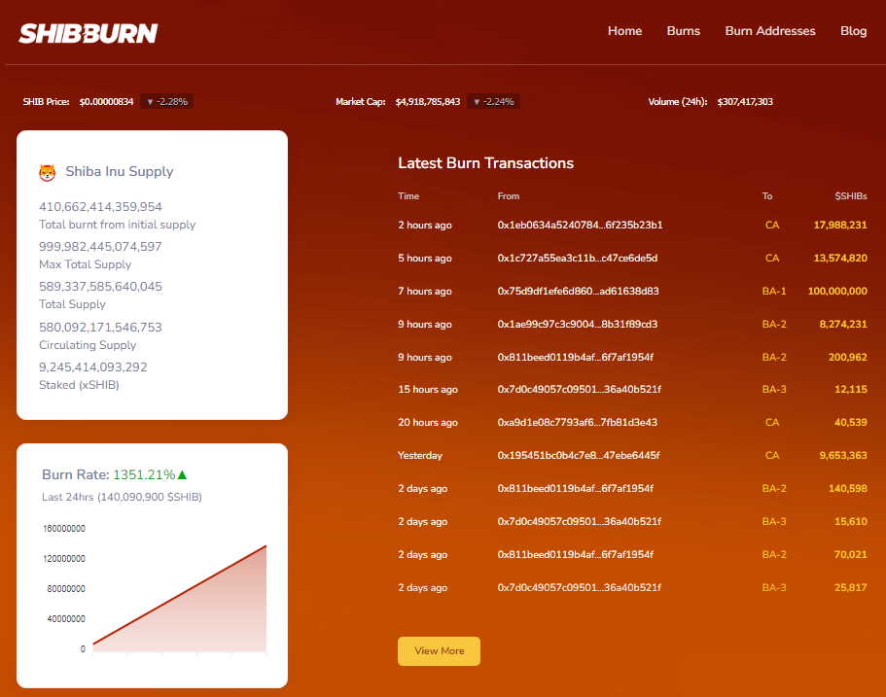Viewport: 886px width, 697px height.
Task: Click the Last 24hrs burn total text
Action: tap(122, 497)
